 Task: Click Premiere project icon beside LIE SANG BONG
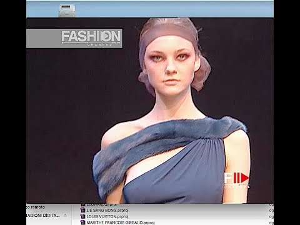[83, 210]
